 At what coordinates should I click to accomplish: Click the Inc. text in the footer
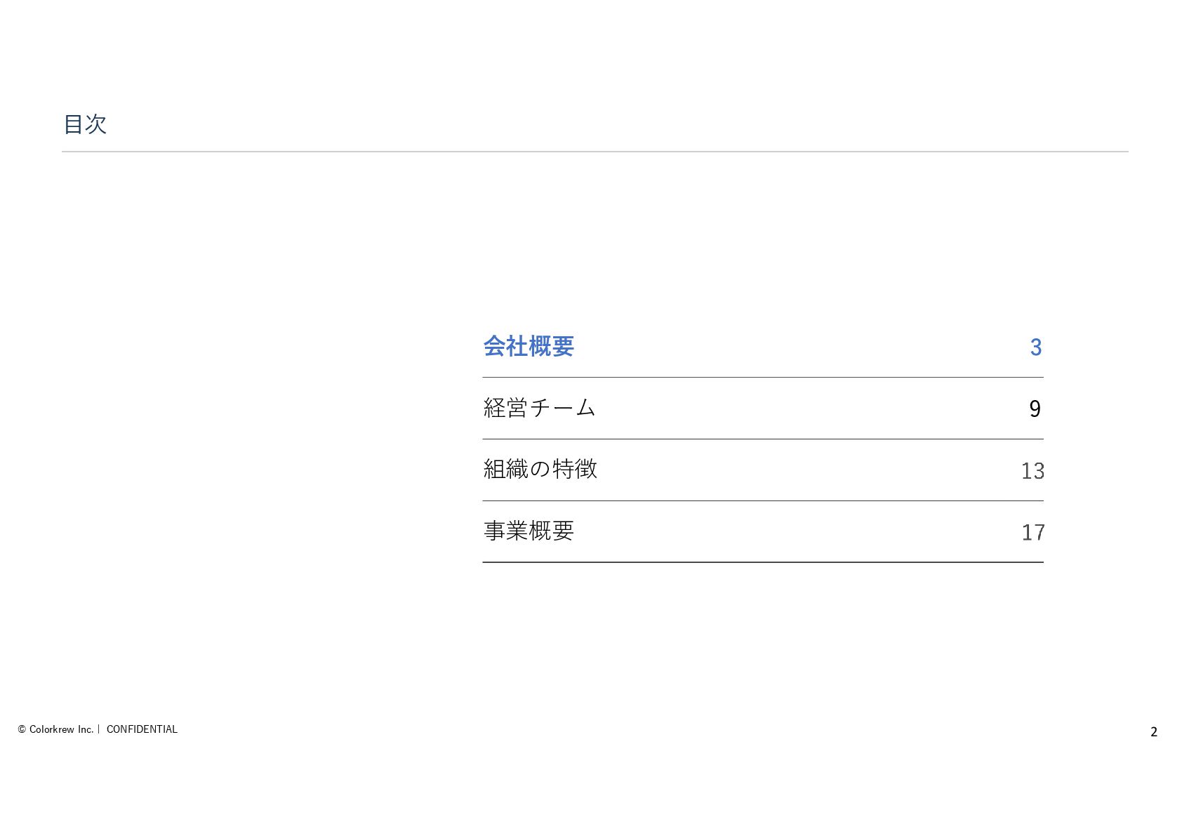[x=86, y=729]
